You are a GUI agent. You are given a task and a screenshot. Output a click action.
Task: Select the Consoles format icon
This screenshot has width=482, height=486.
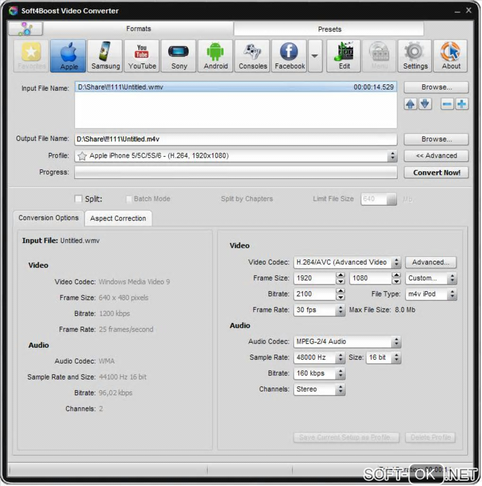(252, 56)
